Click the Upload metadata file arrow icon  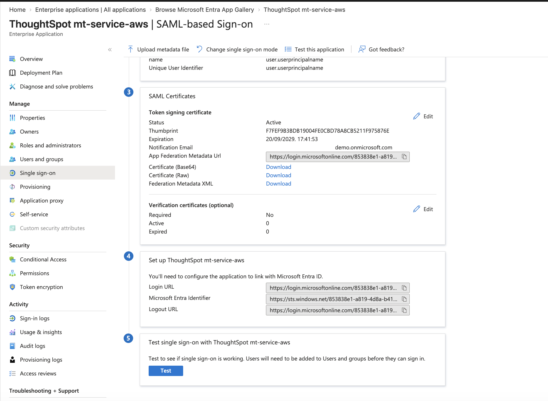click(x=131, y=49)
